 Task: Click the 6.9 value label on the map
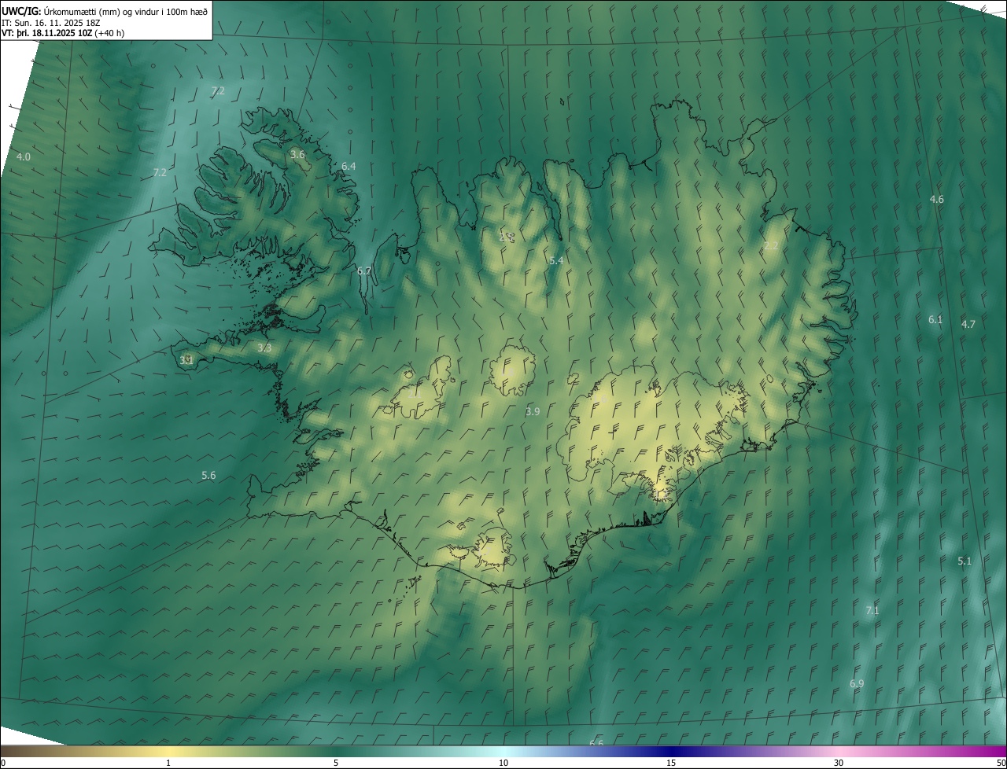point(857,684)
